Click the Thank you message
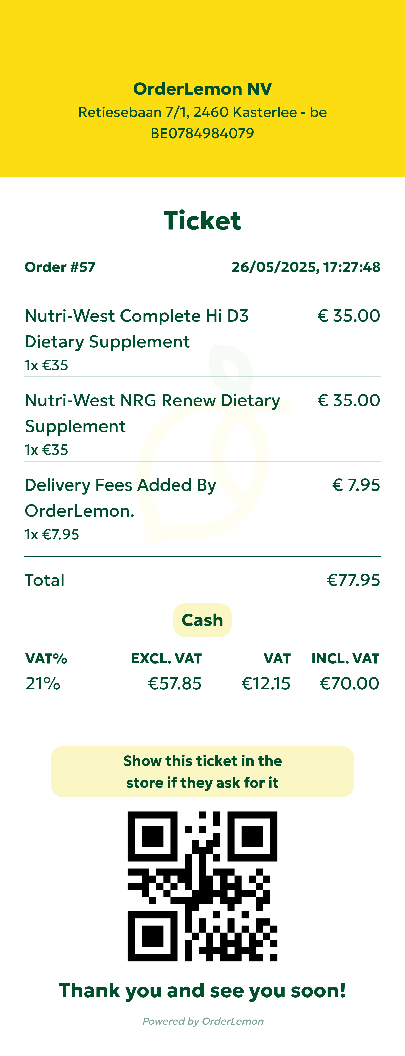Viewport: 405px width, 1056px height. (202, 991)
